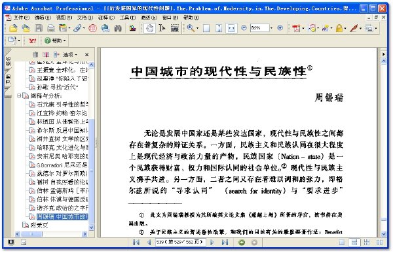This screenshot has width=393, height=253.
Task: Switch to continuous page layout icon
Action: pyautogui.click(x=354, y=243)
